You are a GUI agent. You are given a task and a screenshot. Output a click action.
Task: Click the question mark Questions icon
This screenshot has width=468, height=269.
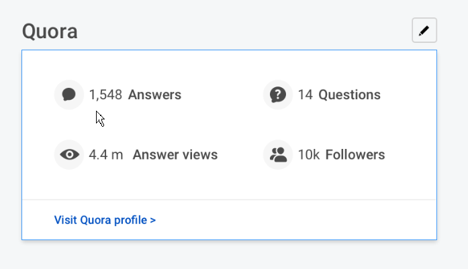pos(277,95)
